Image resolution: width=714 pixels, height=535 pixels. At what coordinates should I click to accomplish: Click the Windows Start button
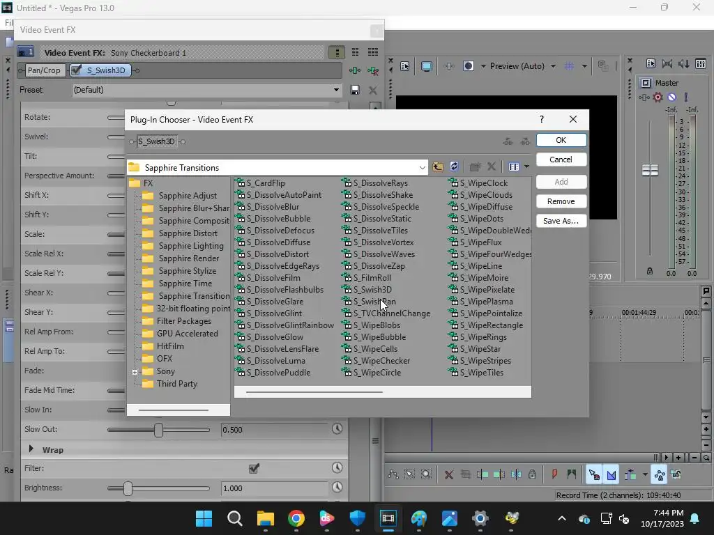click(204, 518)
